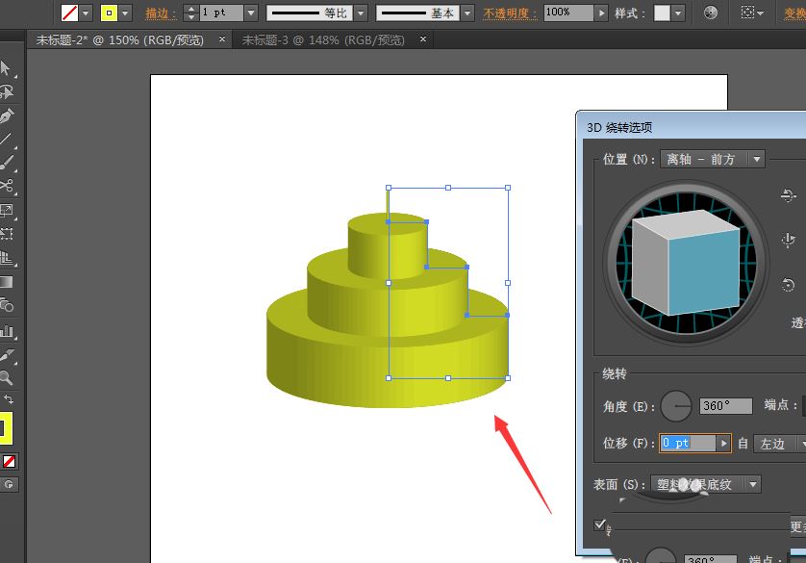Open the 样式 graphic style dropdown
This screenshot has width=806, height=563.
tap(678, 13)
